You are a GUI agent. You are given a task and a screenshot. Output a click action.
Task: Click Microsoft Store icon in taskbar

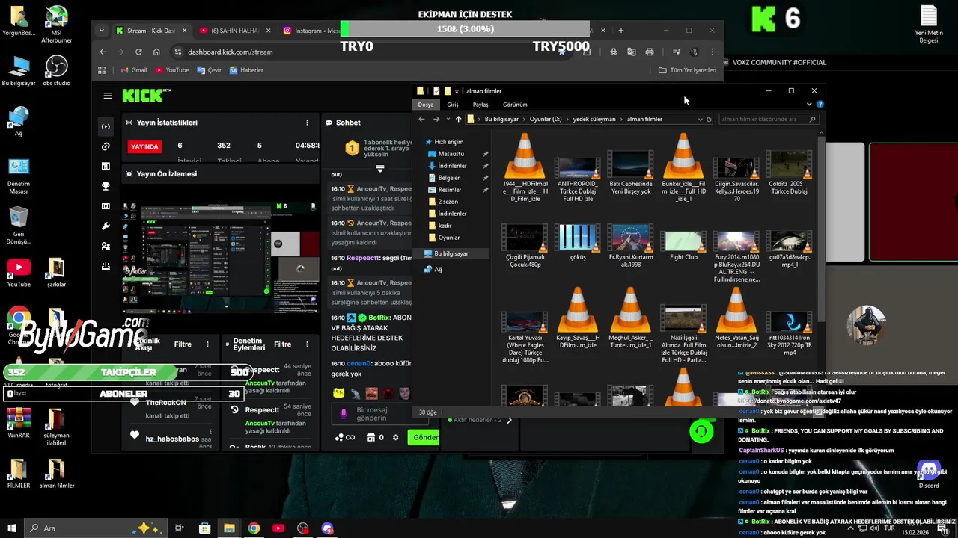click(204, 528)
